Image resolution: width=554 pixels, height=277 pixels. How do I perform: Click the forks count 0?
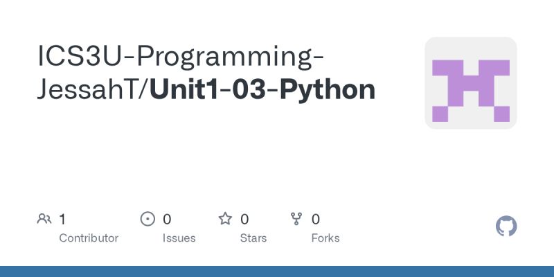316,220
